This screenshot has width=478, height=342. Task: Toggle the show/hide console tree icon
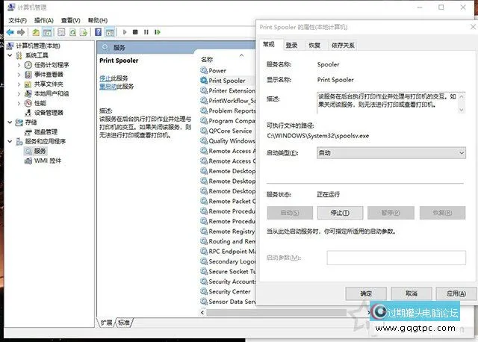coord(47,32)
